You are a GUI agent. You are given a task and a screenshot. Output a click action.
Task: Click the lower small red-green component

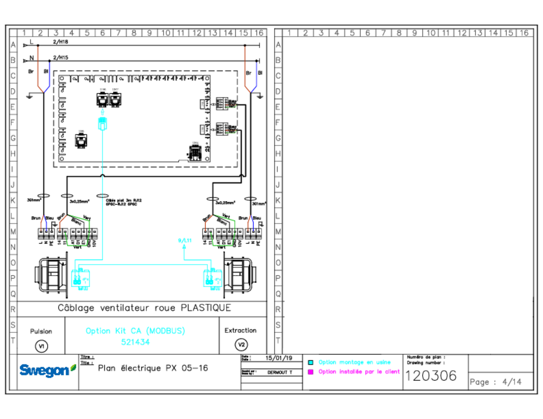click(x=231, y=132)
